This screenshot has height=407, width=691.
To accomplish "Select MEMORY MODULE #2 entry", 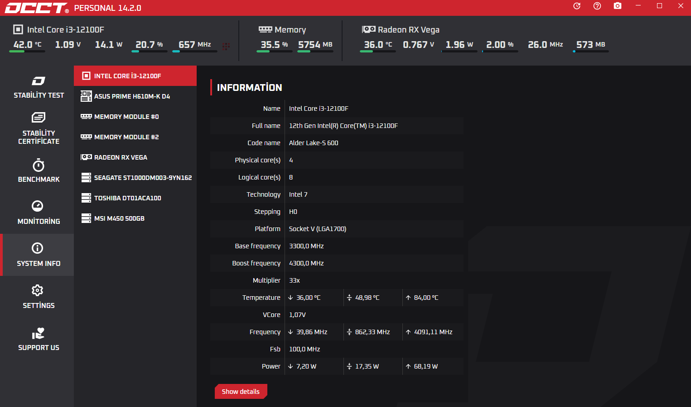I will (x=135, y=137).
